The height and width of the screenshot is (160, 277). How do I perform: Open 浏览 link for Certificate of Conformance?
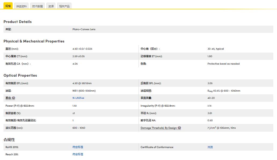210,147
